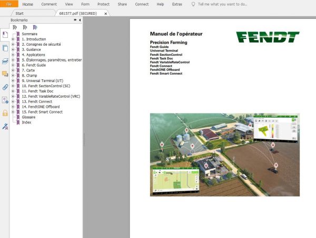The height and width of the screenshot is (238, 316).
Task: Switch to the Home ribbon tab
Action: 27,4
